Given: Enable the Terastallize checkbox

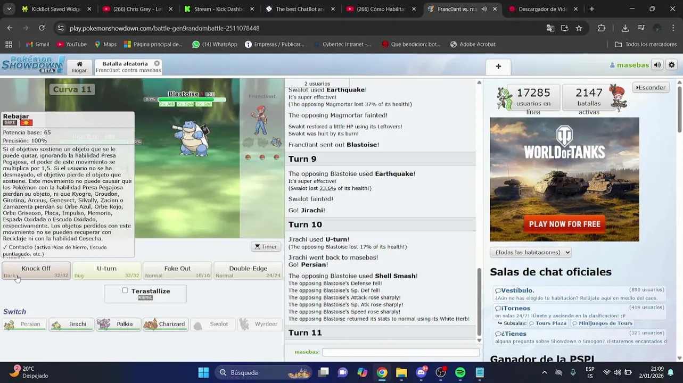Looking at the screenshot, I should pyautogui.click(x=125, y=290).
